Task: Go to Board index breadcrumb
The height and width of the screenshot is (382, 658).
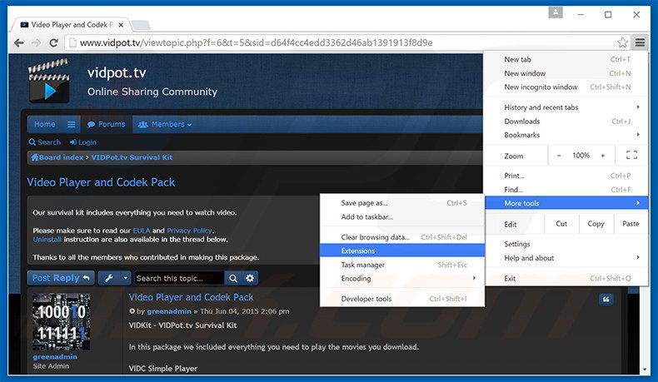Action: [57, 157]
